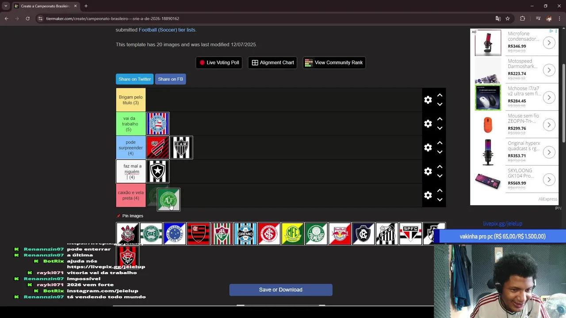Choose the Santos logo
Screen dimensions: 566x318
coord(387,234)
